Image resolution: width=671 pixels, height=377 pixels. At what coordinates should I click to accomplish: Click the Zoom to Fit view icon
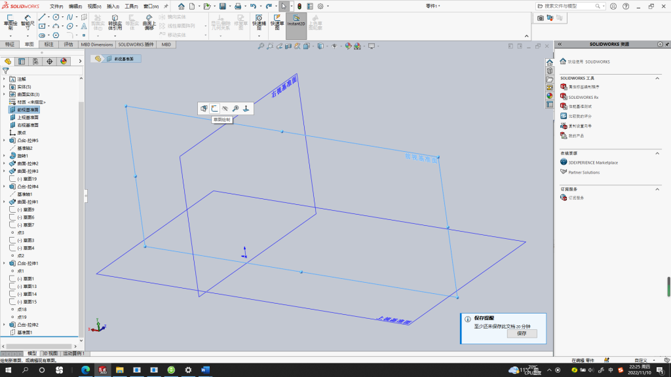click(x=261, y=46)
